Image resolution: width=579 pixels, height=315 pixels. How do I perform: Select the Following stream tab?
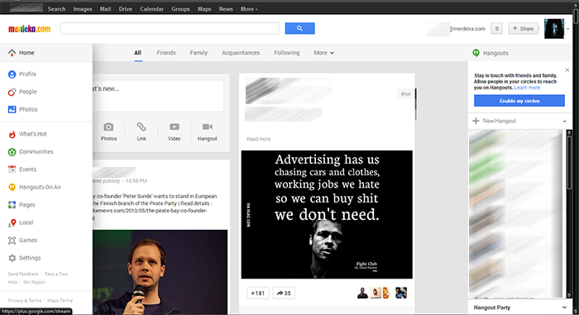pos(286,53)
